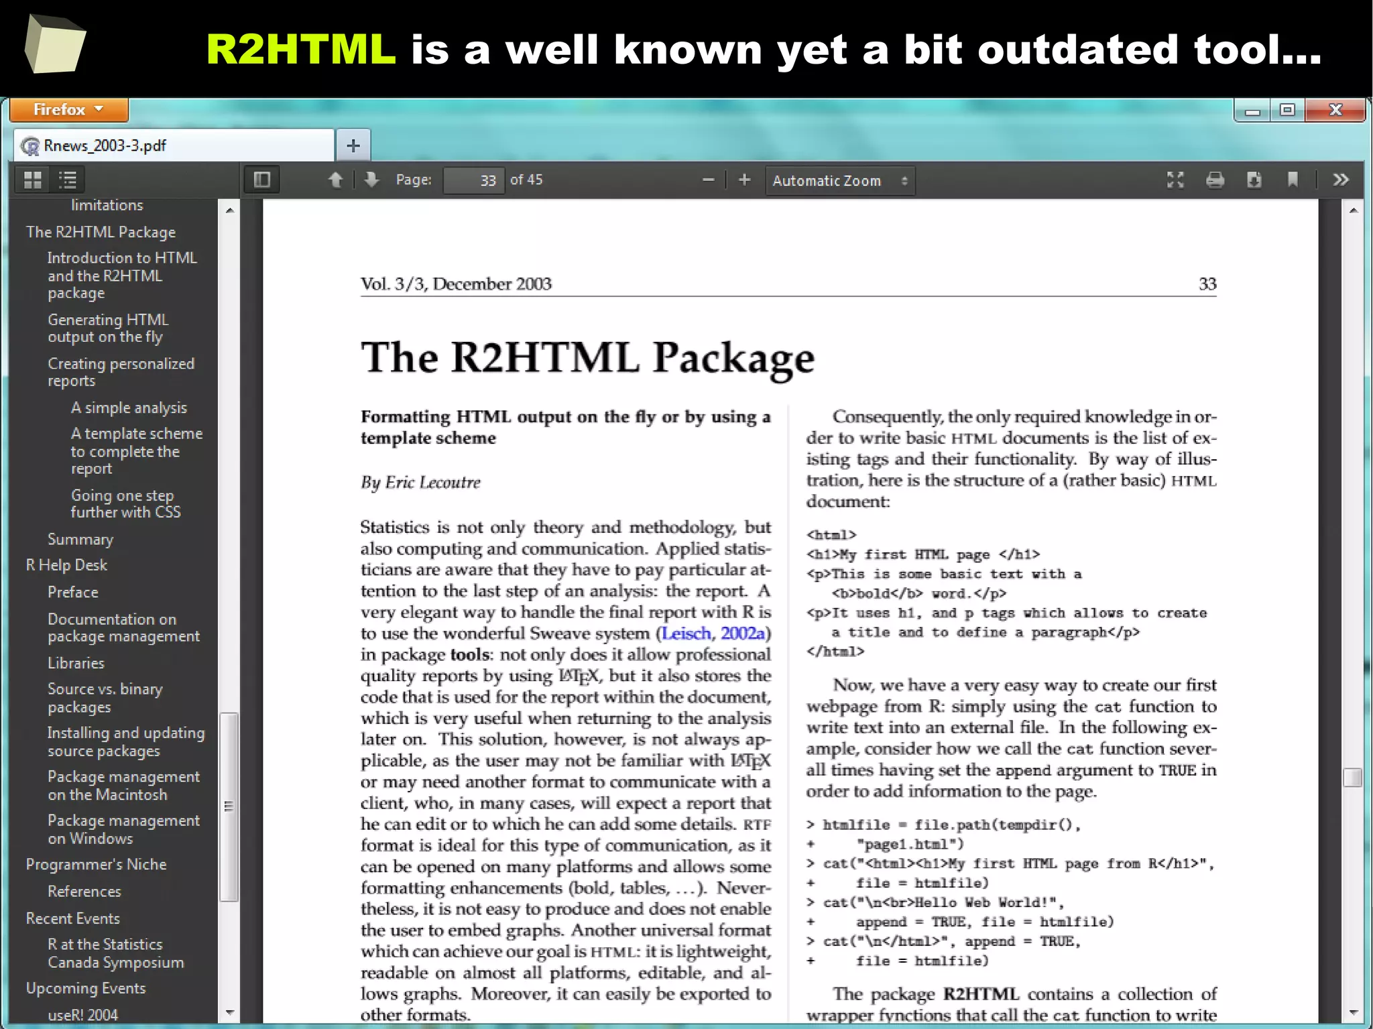Go to 'Programmer's Niche' section

(96, 864)
